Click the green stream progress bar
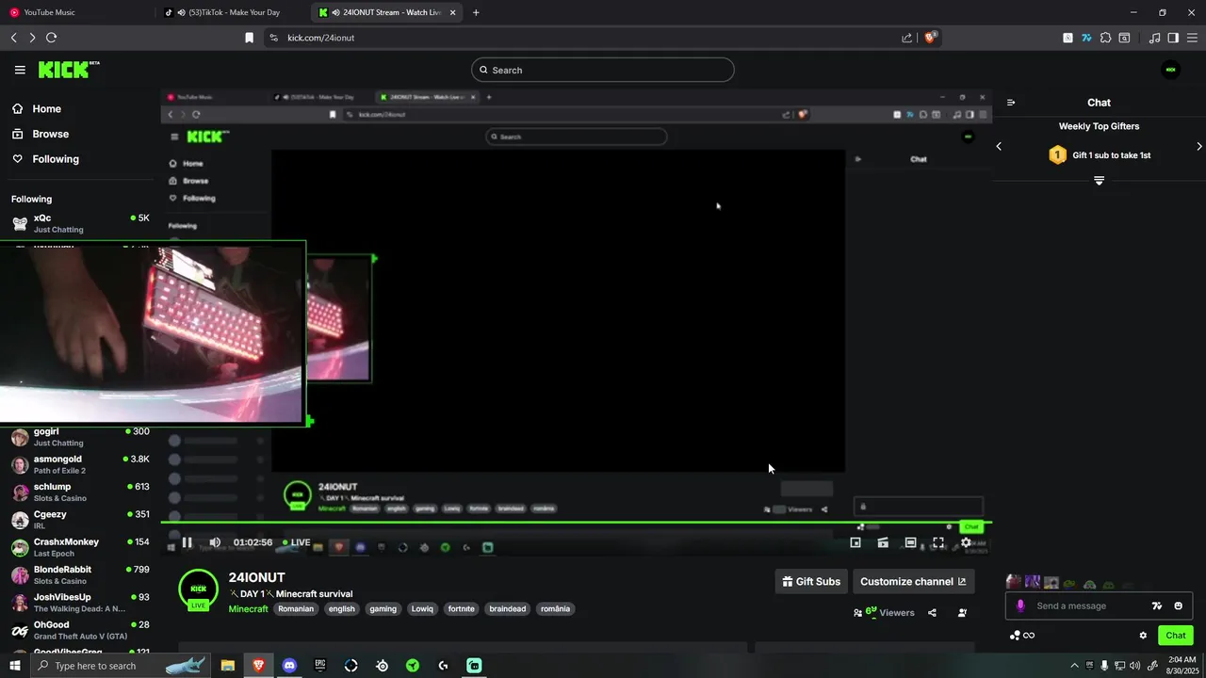 point(576,522)
